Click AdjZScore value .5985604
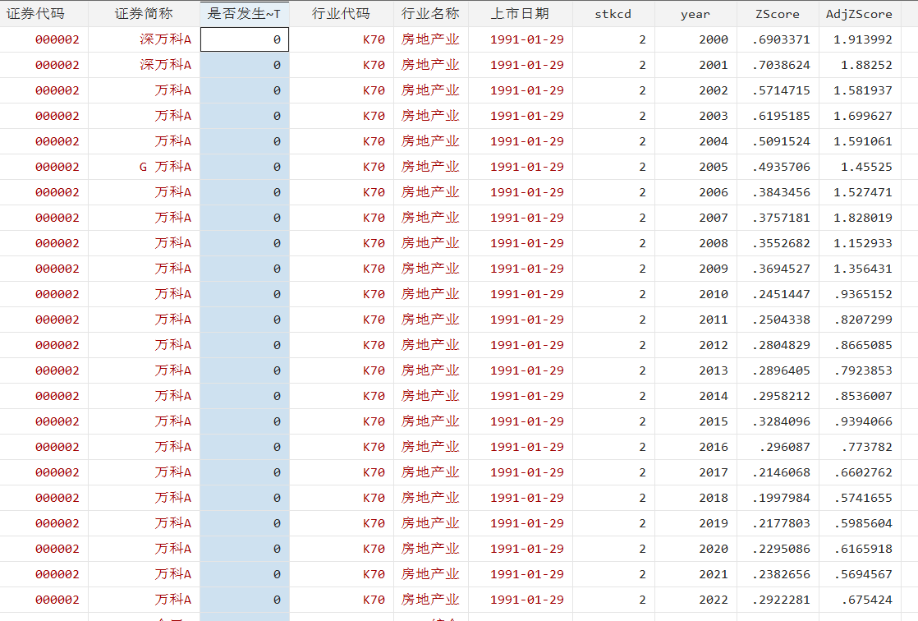Viewport: 918px width, 621px height. point(863,524)
